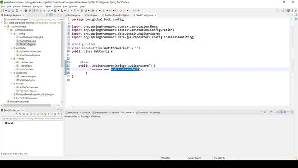Switch to the Java perspective icon
The image size is (298, 168).
coord(288,11)
